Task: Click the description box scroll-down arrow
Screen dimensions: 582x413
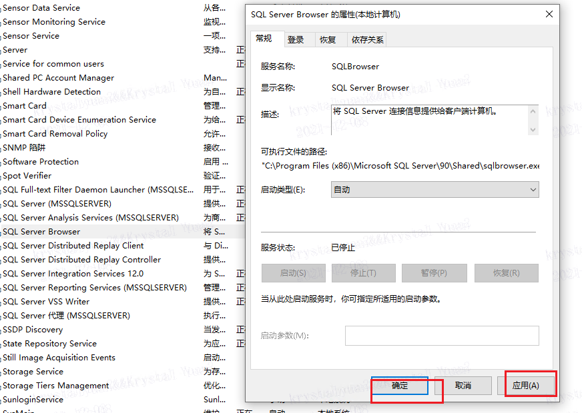Action: pyautogui.click(x=533, y=129)
